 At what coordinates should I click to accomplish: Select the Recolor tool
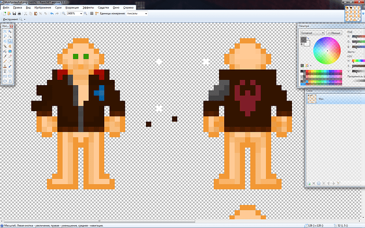click(x=10, y=66)
